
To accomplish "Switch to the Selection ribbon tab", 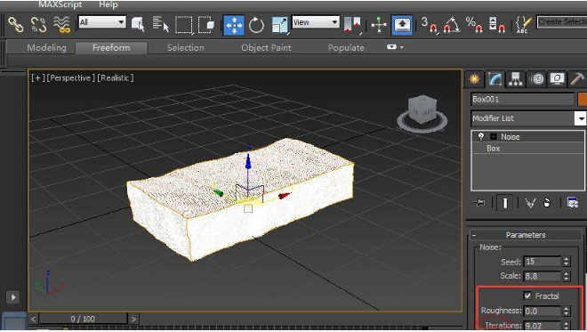I will pos(186,47).
